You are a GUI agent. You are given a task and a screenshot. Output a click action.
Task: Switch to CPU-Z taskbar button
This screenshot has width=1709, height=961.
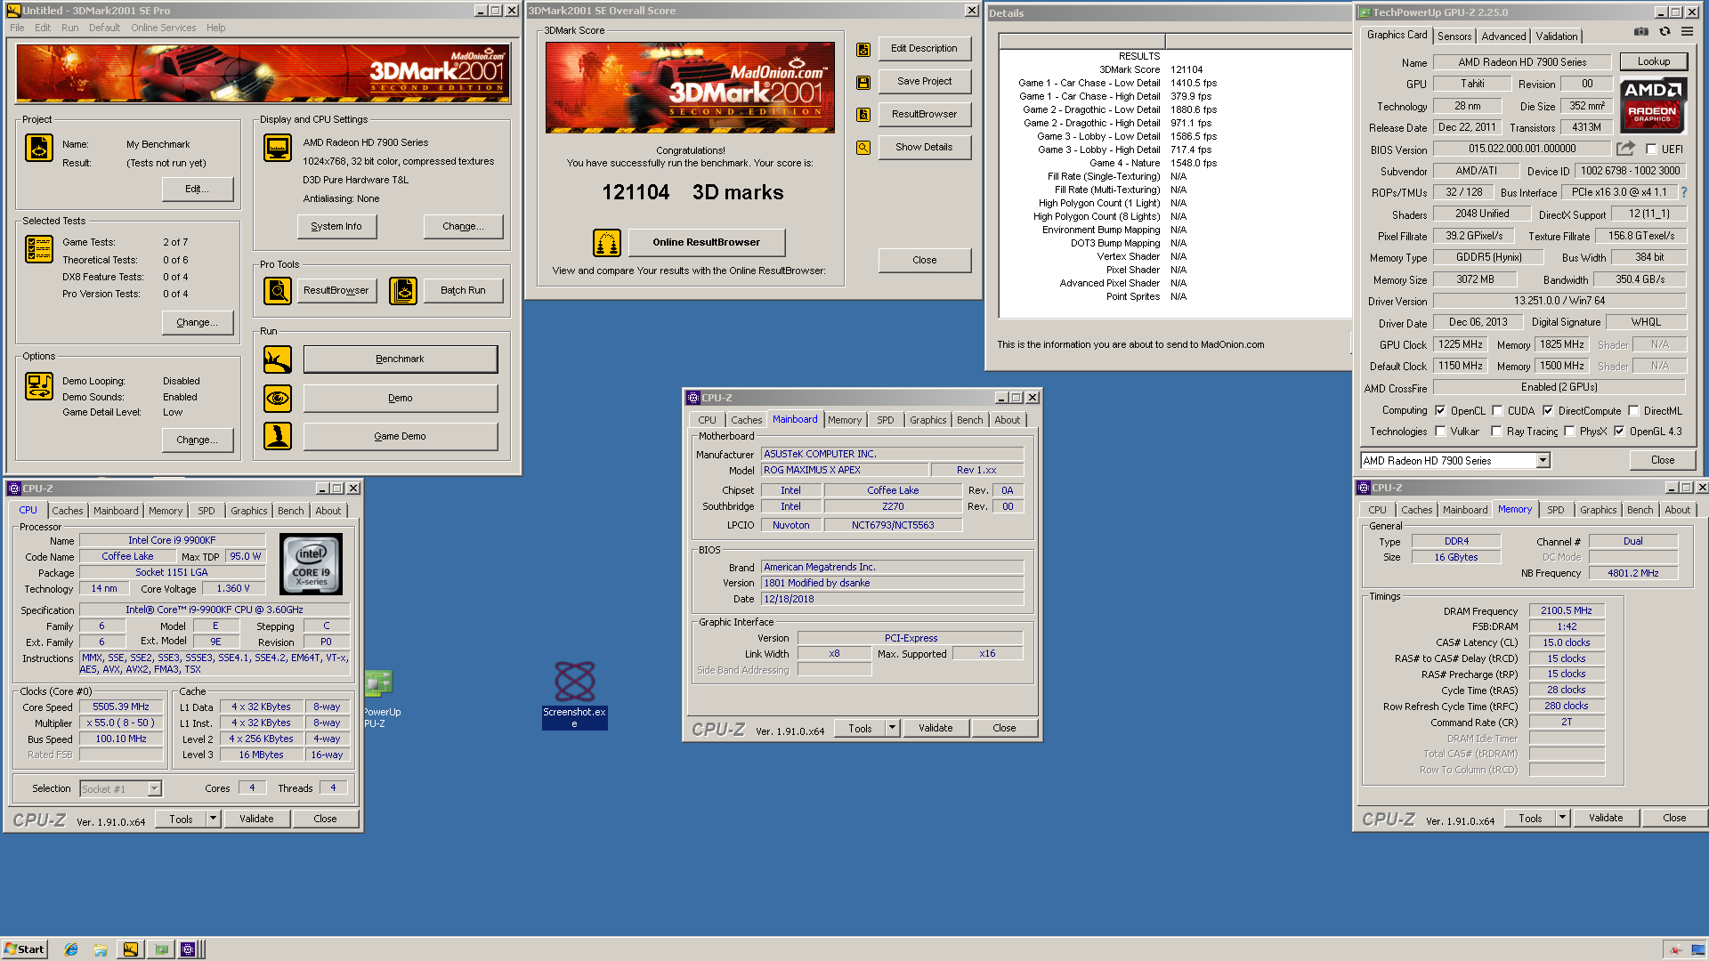tap(188, 949)
